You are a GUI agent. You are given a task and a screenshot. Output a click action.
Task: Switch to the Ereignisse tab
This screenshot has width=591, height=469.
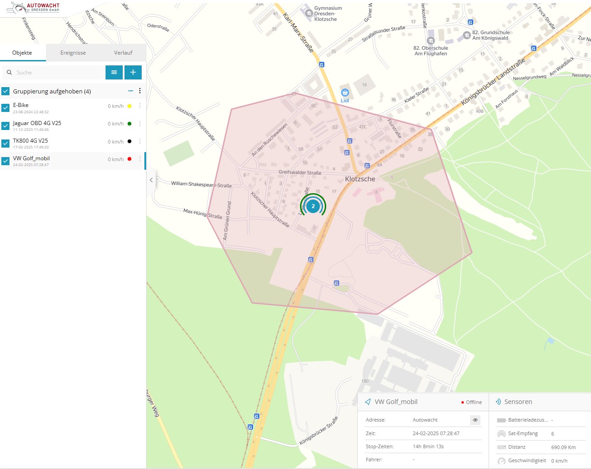(73, 53)
